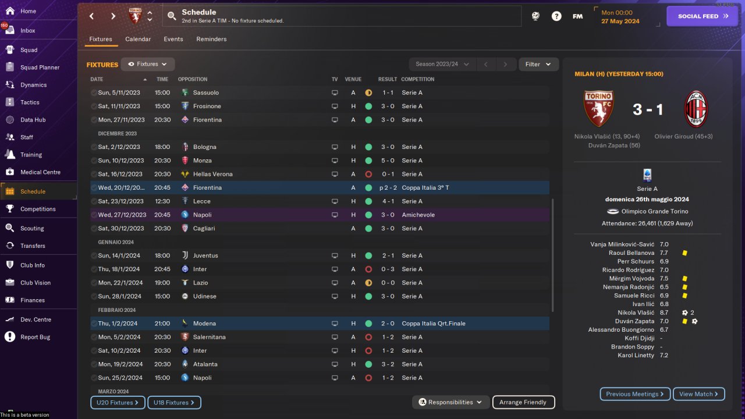Click the Juventus badge in the fixtures list

pos(185,255)
